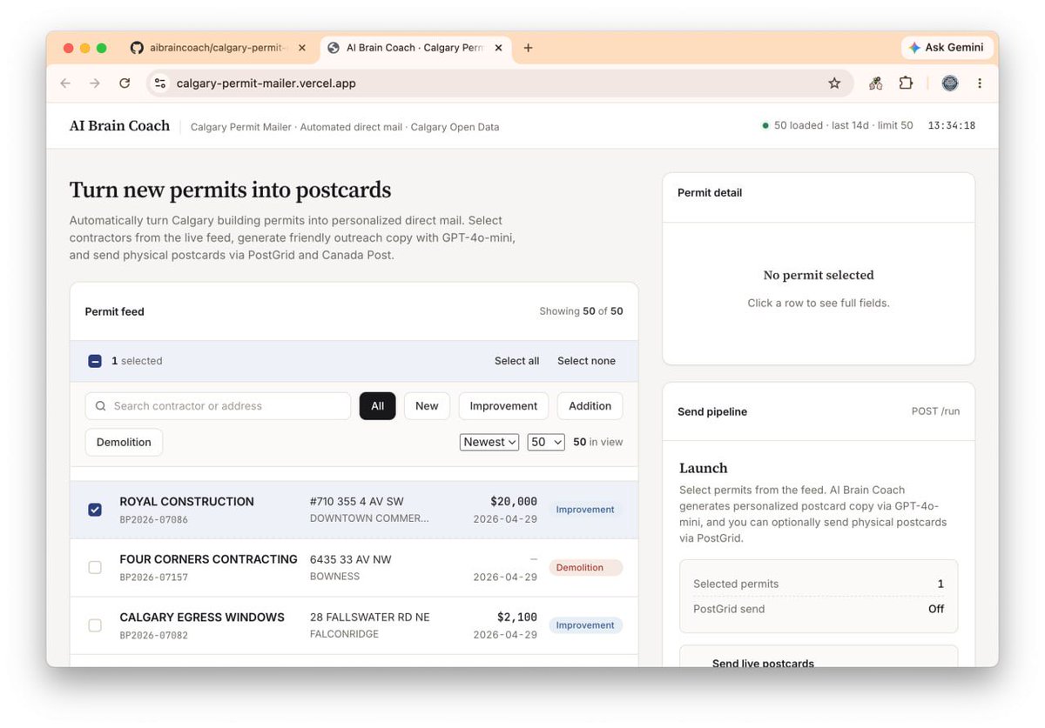Filter permits by Demolition chip
1045x728 pixels.
coord(124,442)
